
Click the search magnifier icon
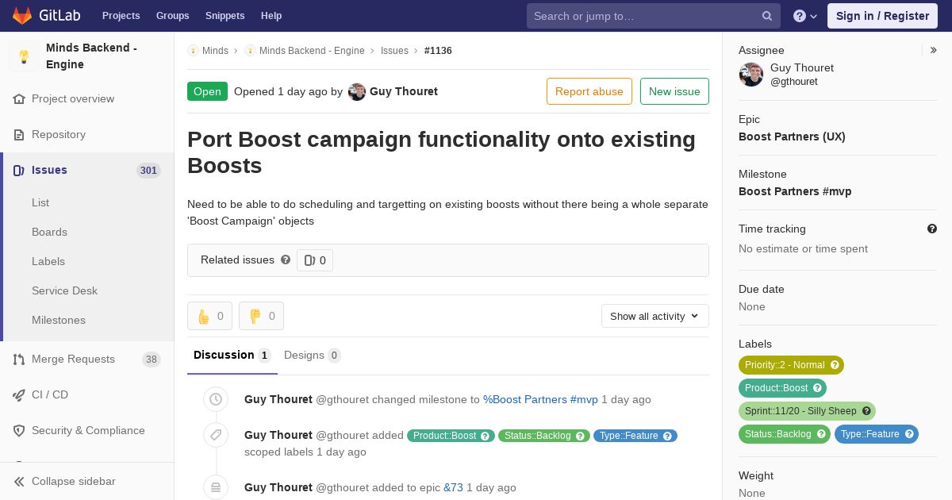coord(767,16)
